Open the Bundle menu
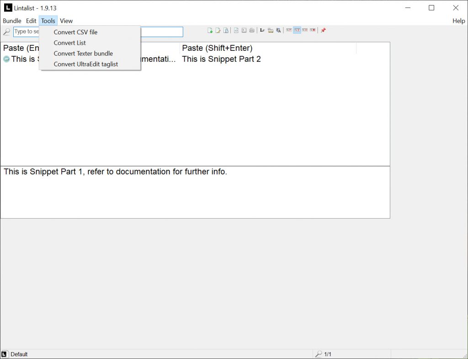Image resolution: width=468 pixels, height=359 pixels. tap(12, 21)
